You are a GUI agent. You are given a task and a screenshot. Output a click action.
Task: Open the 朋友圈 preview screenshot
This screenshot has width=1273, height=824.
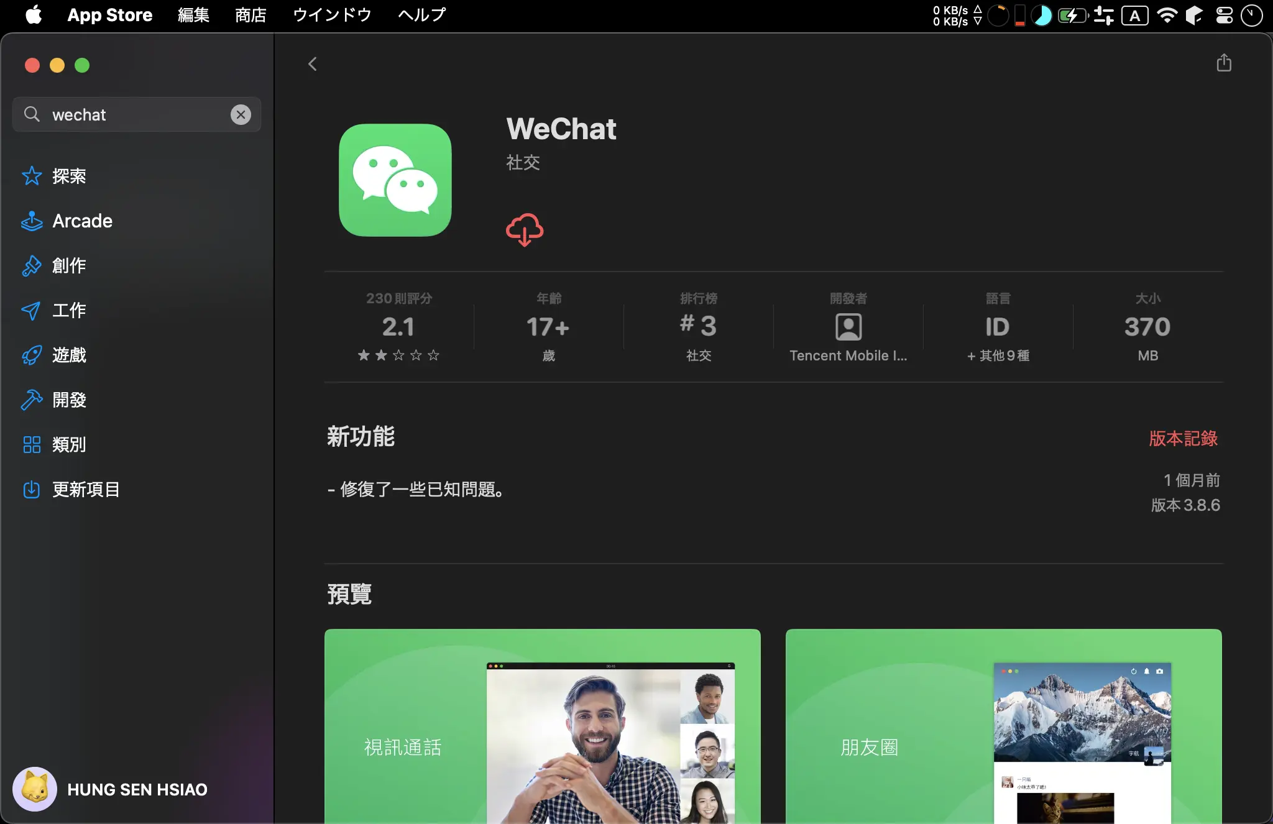[1004, 726]
